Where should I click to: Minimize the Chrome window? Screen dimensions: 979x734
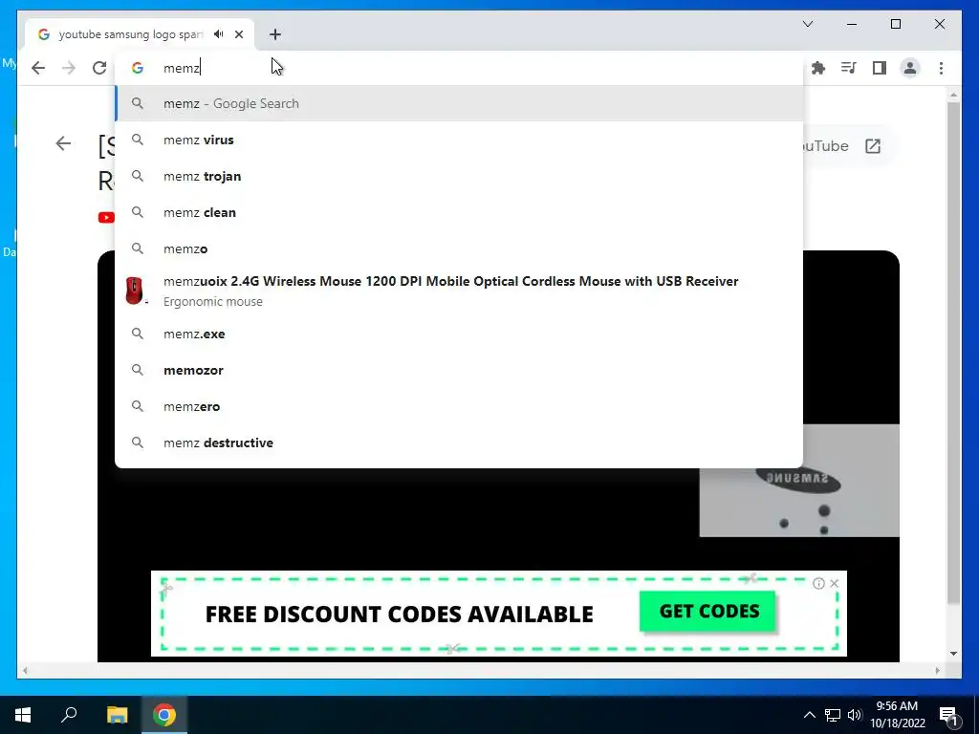click(852, 24)
